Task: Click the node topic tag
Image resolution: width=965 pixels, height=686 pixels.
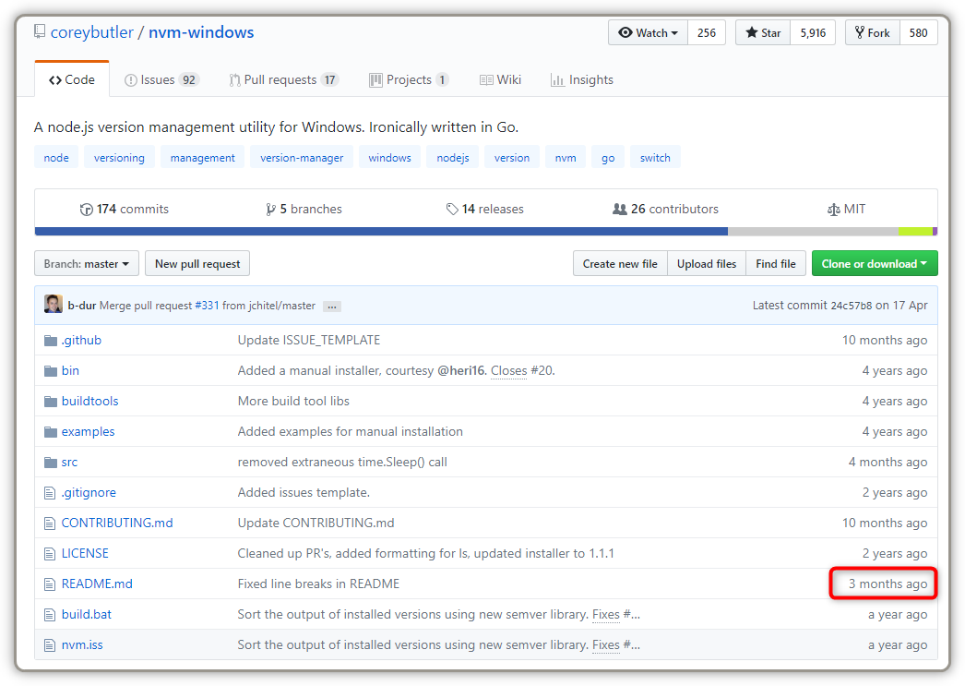Action: [56, 158]
